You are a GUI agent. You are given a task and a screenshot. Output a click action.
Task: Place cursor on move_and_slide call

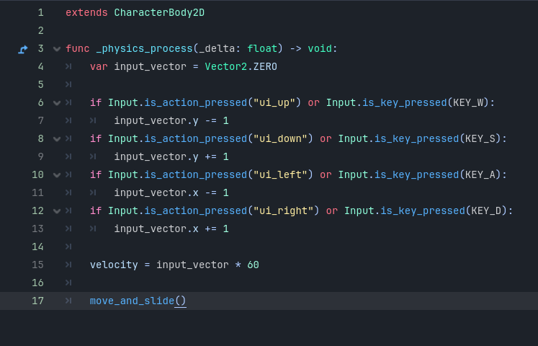pyautogui.click(x=132, y=301)
